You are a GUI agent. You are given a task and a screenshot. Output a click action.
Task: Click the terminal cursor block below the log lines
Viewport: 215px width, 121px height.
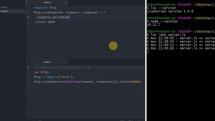(x=148, y=52)
